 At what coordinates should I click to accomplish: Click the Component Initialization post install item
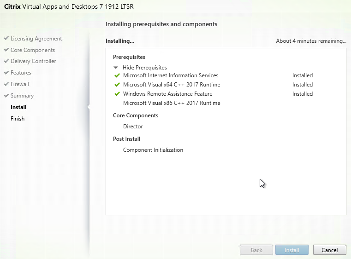tap(153, 150)
